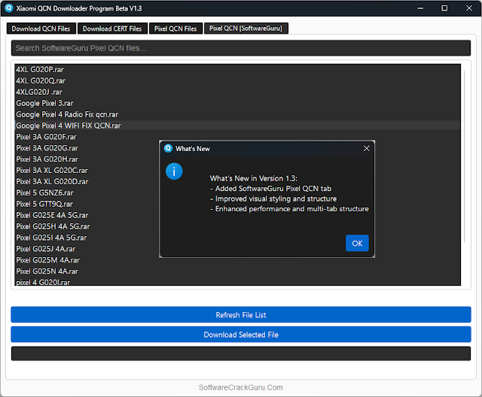Image resolution: width=482 pixels, height=397 pixels.
Task: Select 4XL G020Q.rar file
Action: coord(237,80)
